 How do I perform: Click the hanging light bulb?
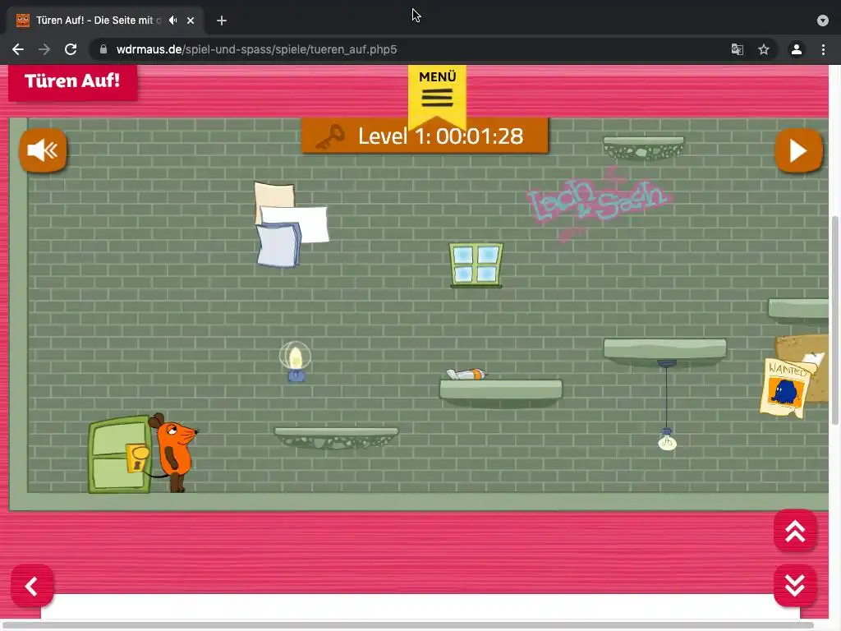667,439
